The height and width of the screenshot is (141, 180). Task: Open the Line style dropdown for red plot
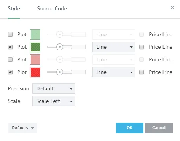pyautogui.click(x=114, y=72)
